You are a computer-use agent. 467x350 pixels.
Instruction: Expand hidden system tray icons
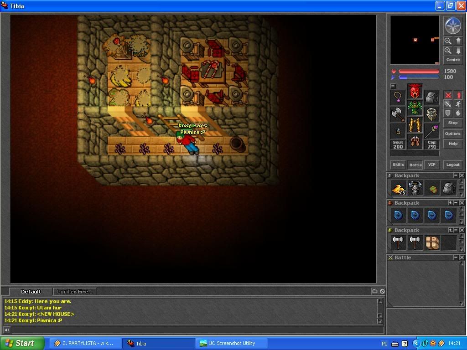(416, 344)
